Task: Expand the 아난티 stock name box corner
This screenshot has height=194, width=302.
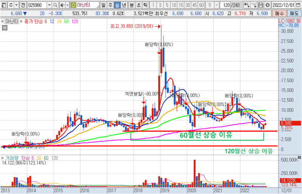Action: coord(98,6)
